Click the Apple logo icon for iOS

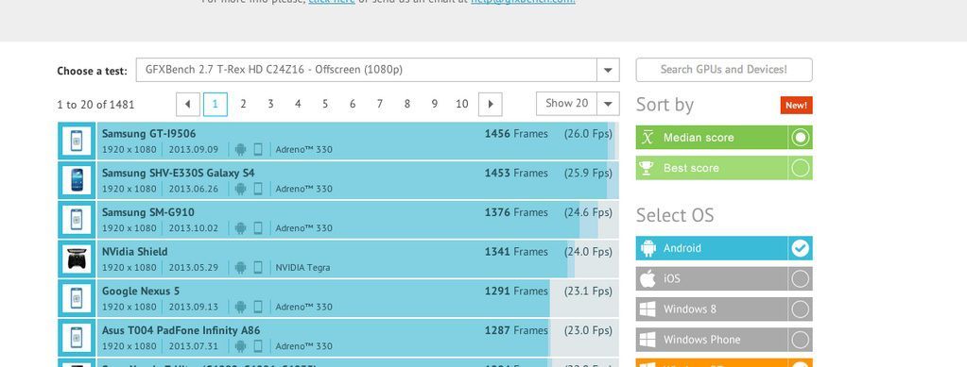(648, 278)
